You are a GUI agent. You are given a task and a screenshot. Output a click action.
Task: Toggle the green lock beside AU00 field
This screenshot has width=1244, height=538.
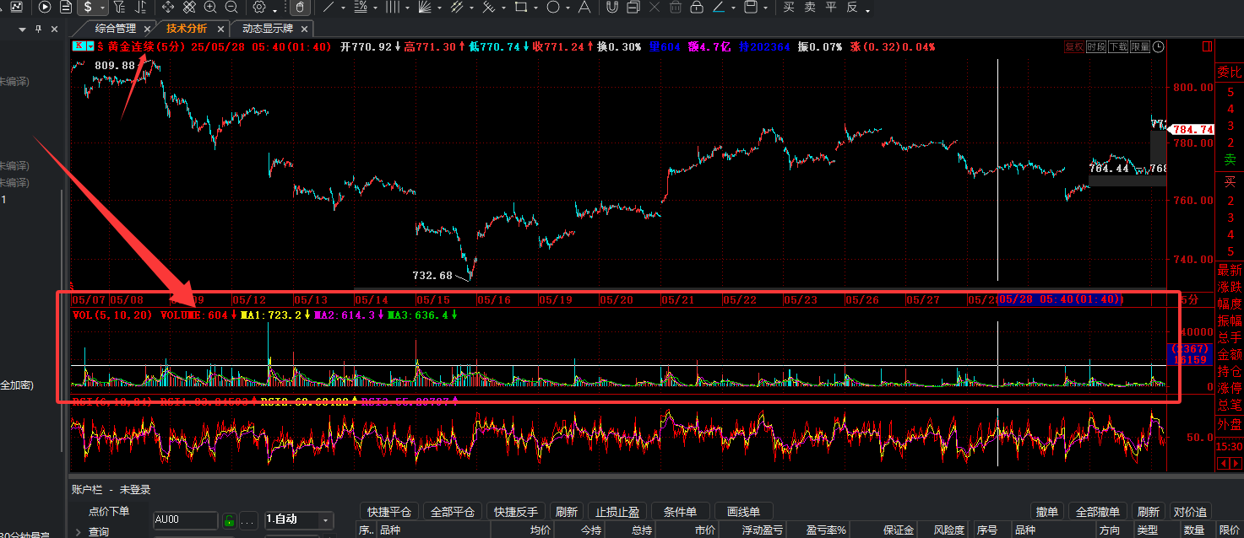[228, 519]
